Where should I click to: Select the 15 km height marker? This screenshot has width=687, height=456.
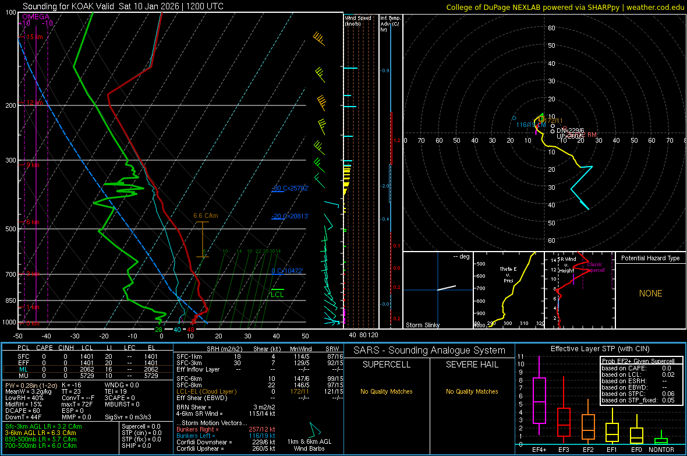34,37
